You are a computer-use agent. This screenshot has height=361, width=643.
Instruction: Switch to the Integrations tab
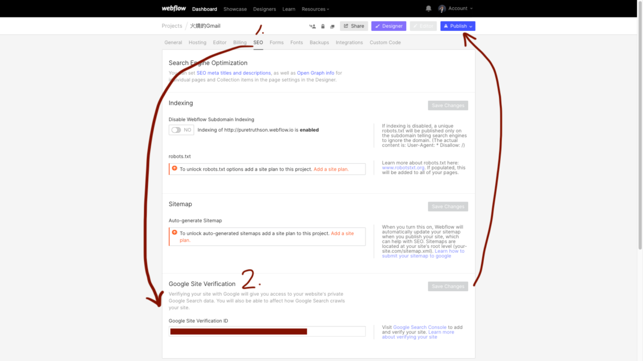click(349, 43)
